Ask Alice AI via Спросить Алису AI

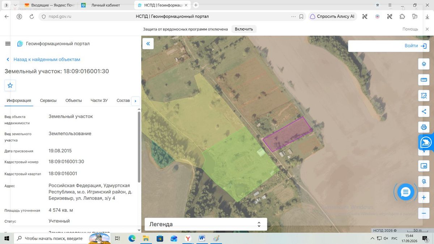point(332,17)
